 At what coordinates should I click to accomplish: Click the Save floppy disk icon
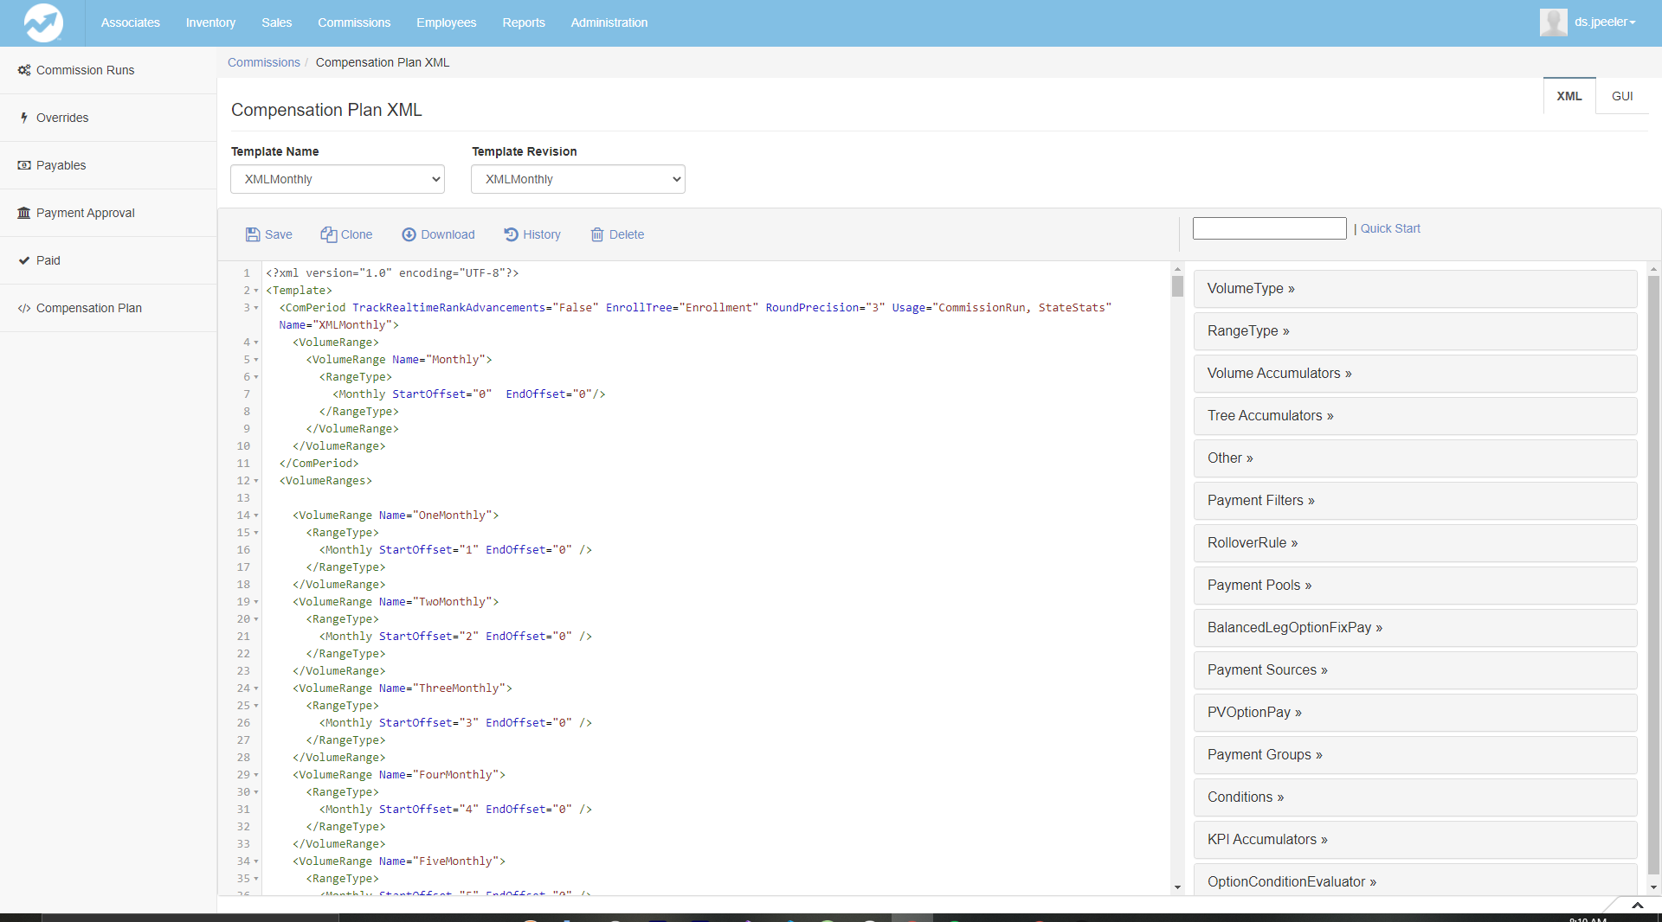pyautogui.click(x=253, y=234)
